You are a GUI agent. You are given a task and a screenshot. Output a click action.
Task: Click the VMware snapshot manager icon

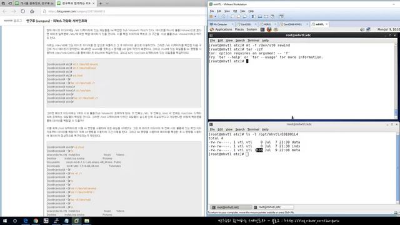(245, 17)
